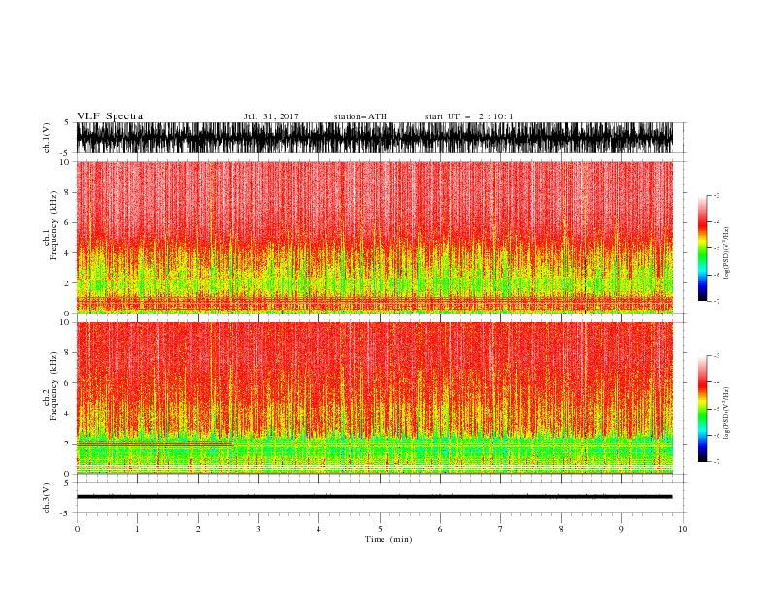The image size is (769, 594).
Task: Click the '-3' tick on ch.1 colorbar
Action: [x=716, y=195]
